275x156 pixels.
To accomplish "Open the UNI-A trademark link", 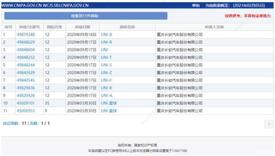I will tap(106, 95).
